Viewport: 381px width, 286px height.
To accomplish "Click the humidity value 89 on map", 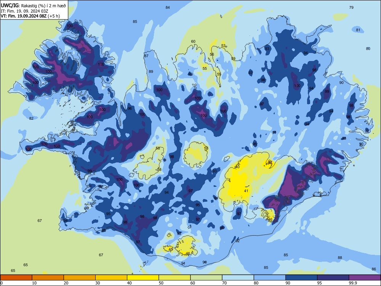I will coord(151,72).
